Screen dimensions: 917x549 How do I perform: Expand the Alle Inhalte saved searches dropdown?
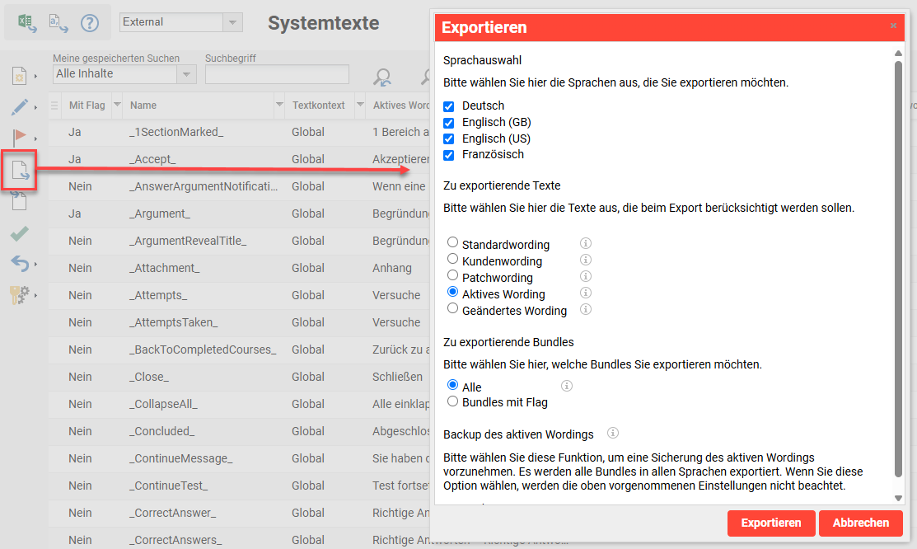187,74
